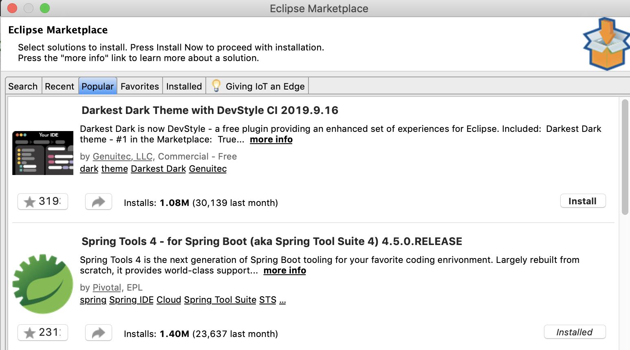This screenshot has height=350, width=630.
Task: Click the green zoom window button
Action: (45, 8)
